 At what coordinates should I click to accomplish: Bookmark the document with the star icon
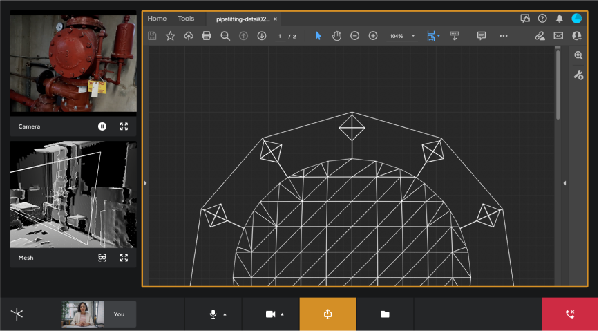[x=171, y=36]
